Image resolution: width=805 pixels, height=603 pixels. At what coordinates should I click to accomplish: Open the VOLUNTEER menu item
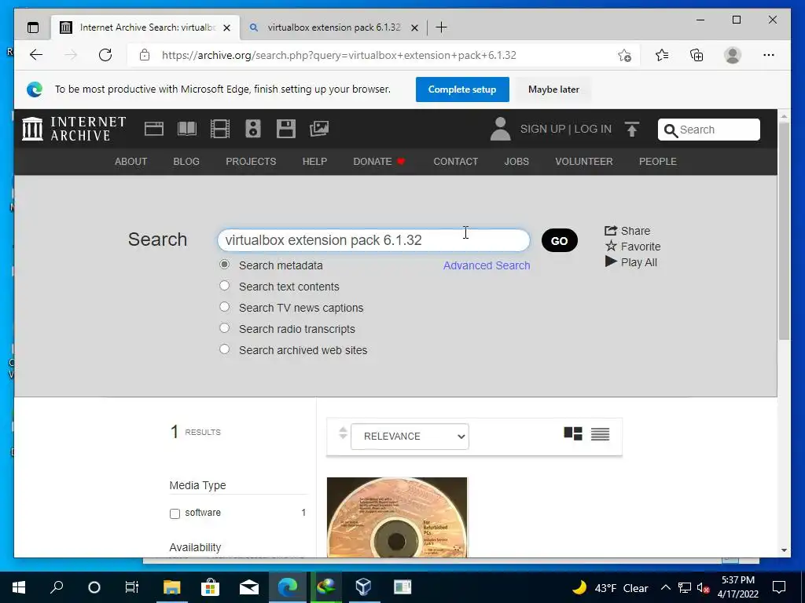pyautogui.click(x=584, y=162)
